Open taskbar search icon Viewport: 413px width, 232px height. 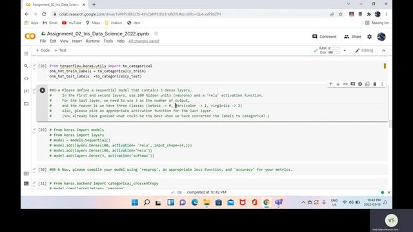pos(146,202)
